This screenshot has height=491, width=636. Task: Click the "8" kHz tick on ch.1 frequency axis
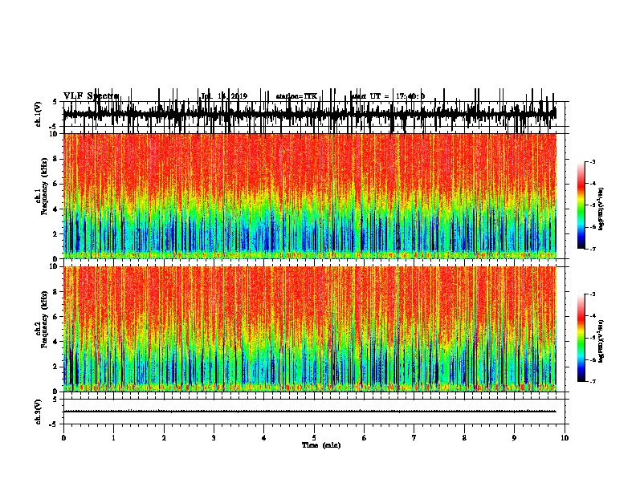[x=56, y=159]
